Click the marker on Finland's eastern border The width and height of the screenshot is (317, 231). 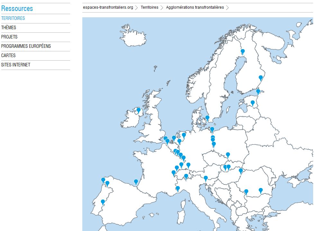261,78
